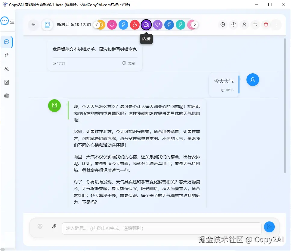Click the bot reply paragraph starting 对了，你有没有发现

point(137,192)
